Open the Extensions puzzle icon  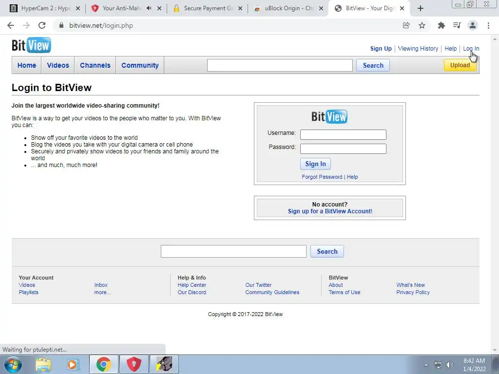coord(441,25)
